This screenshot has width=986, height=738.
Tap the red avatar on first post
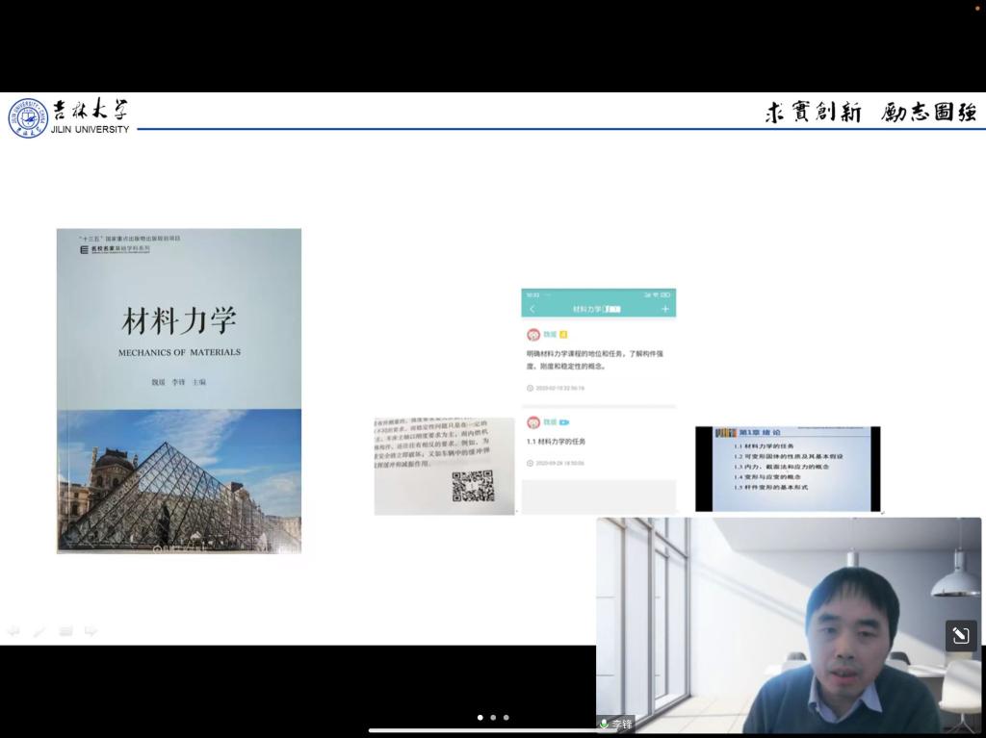(533, 335)
